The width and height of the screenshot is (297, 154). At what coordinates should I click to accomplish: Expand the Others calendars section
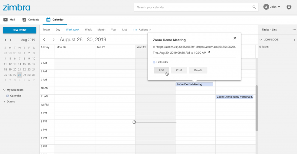[x=4, y=102]
